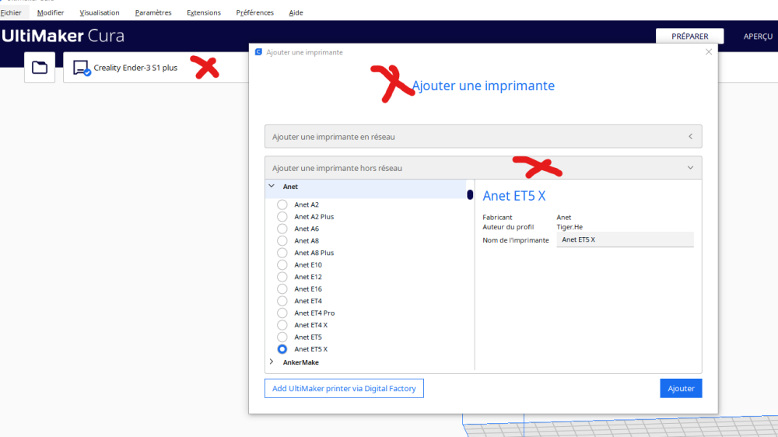This screenshot has width=778, height=437.
Task: Click the UltiMaker Cura logo
Action: (63, 36)
